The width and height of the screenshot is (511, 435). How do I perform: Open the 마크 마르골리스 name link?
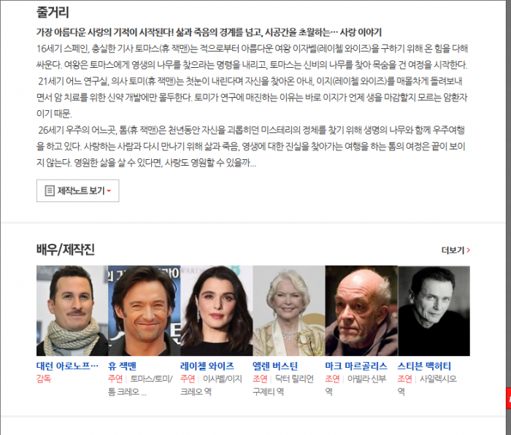click(x=356, y=366)
